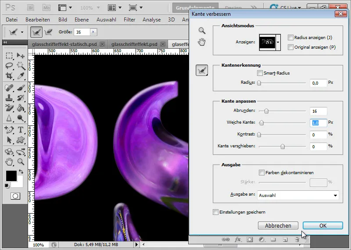Open the Ausgabe an dropdown

298,195
